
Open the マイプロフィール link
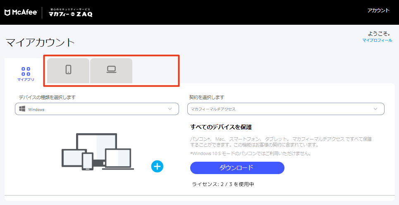pyautogui.click(x=377, y=40)
